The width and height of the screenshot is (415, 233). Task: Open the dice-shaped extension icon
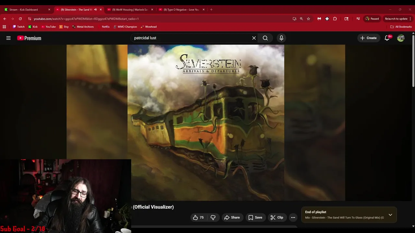point(327,19)
